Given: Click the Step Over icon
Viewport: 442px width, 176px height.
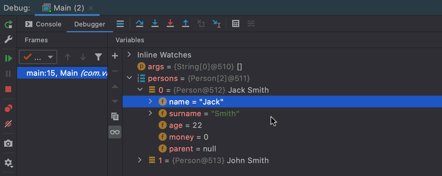Looking at the screenshot, I should [140, 24].
